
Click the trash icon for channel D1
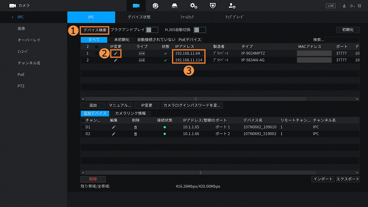click(x=135, y=127)
